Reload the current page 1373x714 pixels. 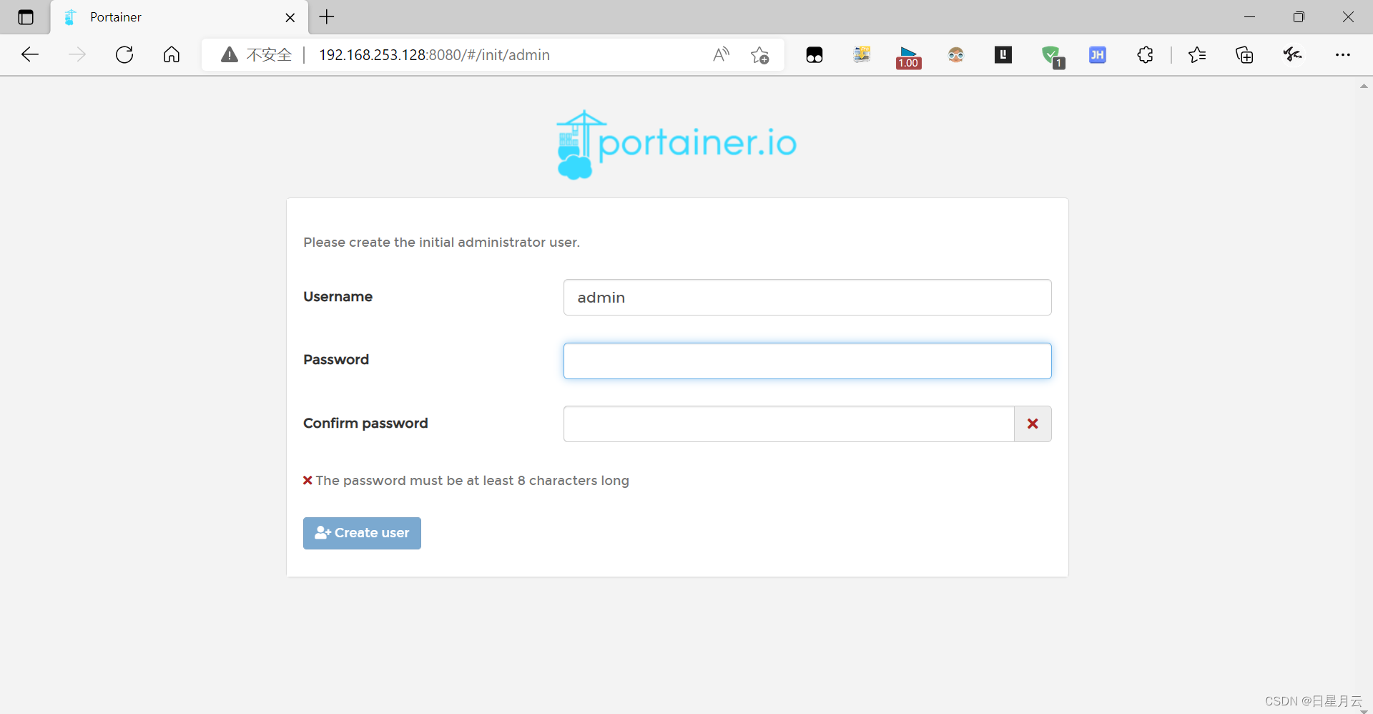click(x=124, y=54)
